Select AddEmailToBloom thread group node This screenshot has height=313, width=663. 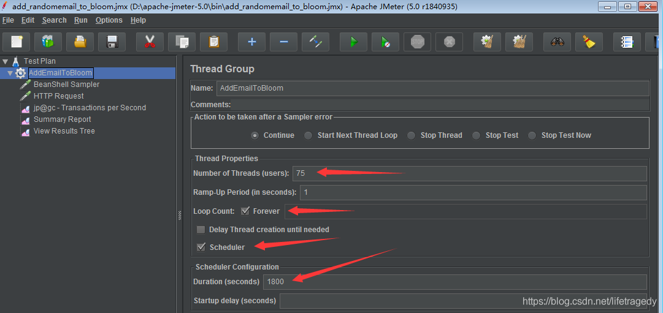tap(61, 73)
